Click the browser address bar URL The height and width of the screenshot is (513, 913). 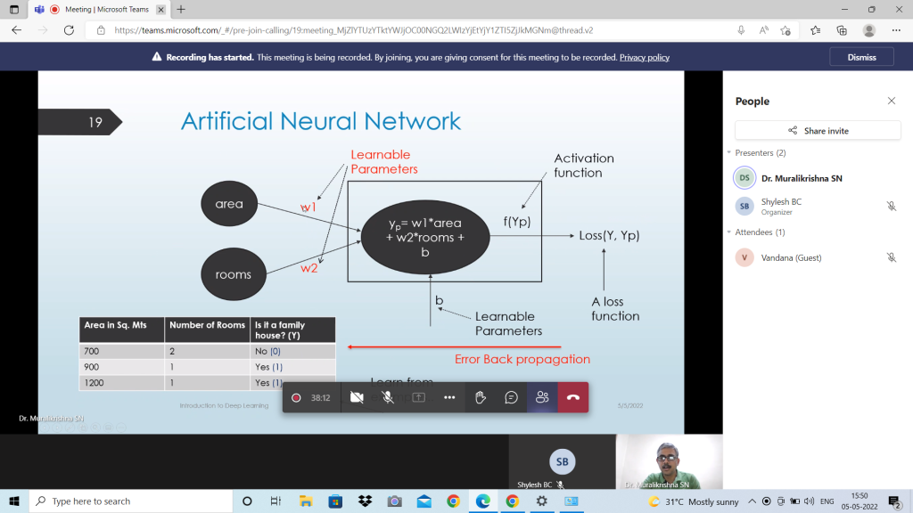pyautogui.click(x=357, y=30)
